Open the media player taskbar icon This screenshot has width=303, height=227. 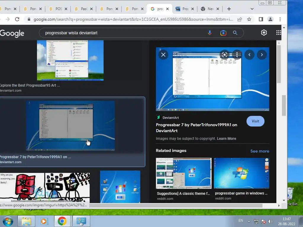click(44, 221)
